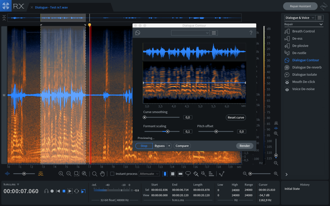Click the help question mark icon
330x206 pixels.
point(251,33)
